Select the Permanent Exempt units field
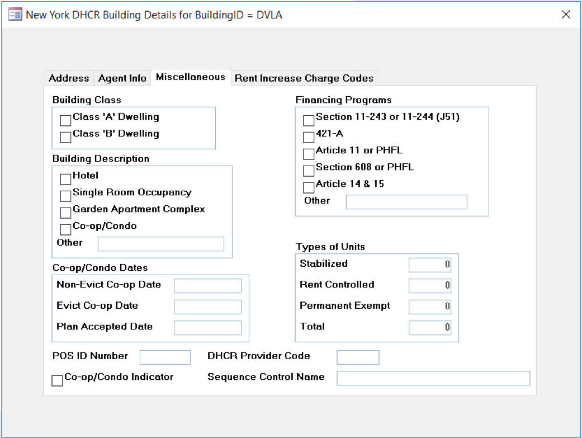Image resolution: width=582 pixels, height=438 pixels. (x=430, y=307)
